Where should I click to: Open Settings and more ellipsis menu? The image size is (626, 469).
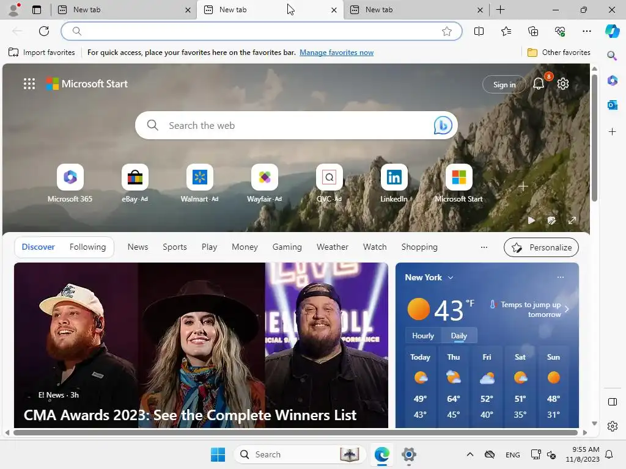[x=586, y=31]
